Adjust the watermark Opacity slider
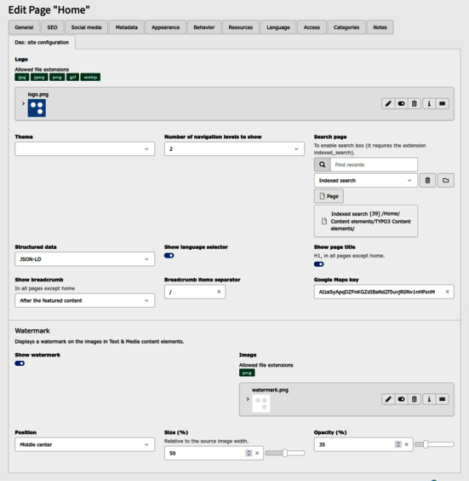469x481 pixels. [x=434, y=444]
